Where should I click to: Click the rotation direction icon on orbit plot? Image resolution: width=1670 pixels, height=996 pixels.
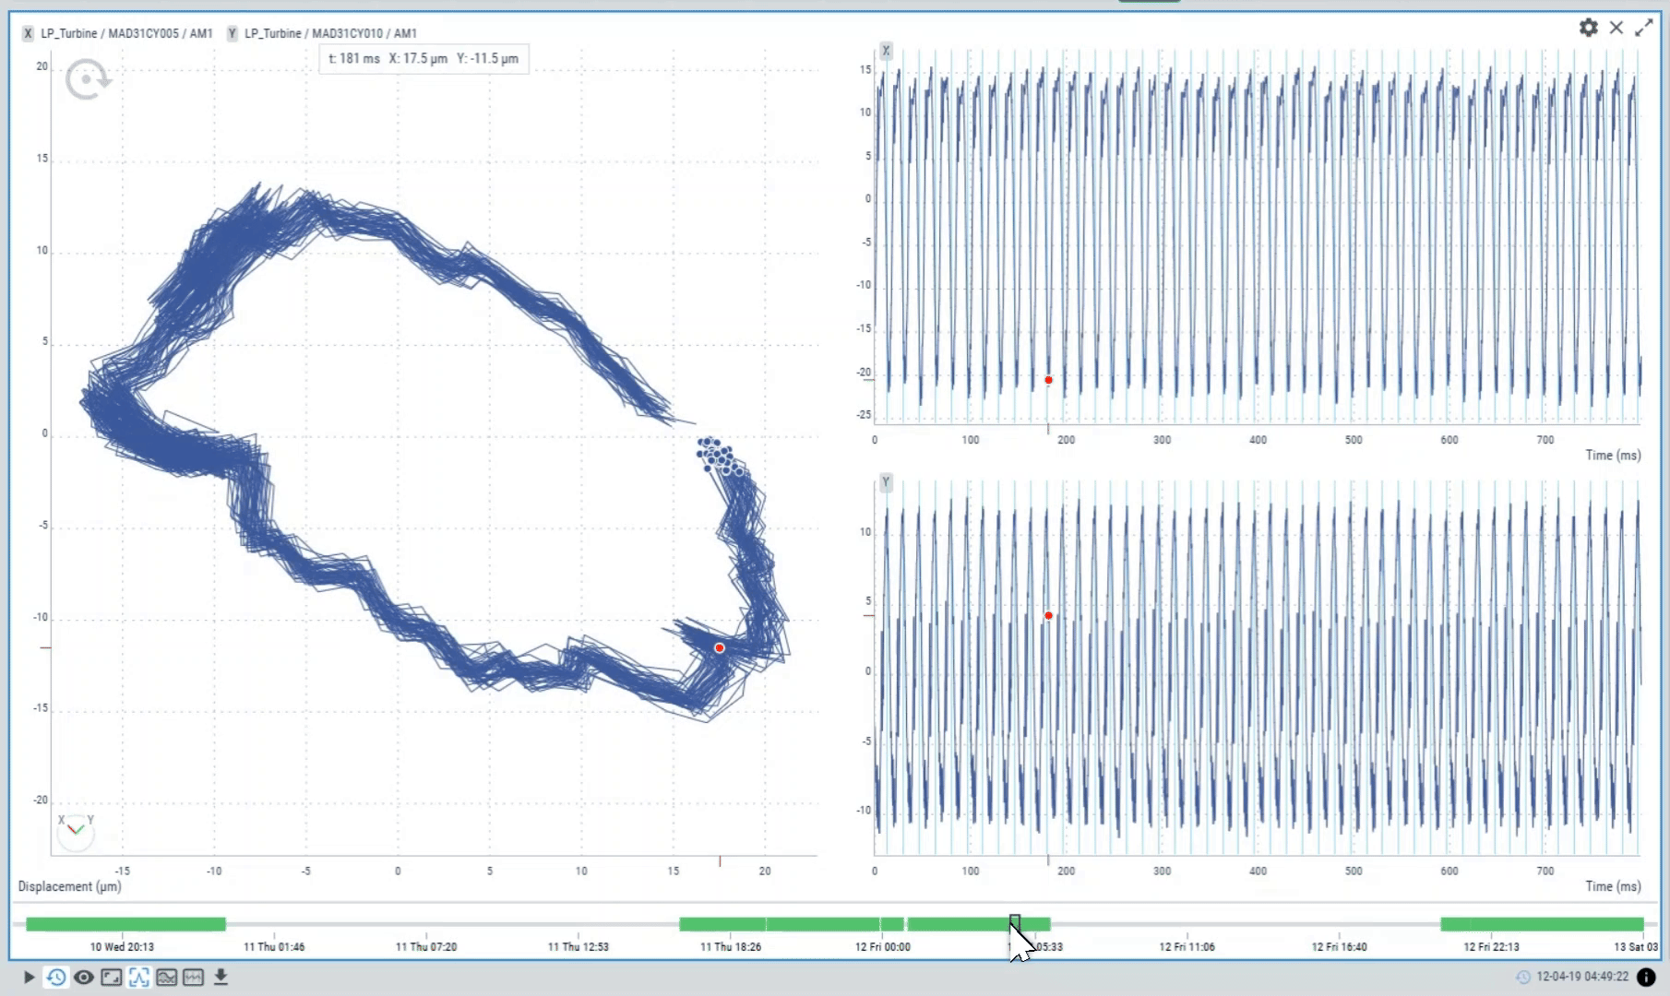coord(88,80)
